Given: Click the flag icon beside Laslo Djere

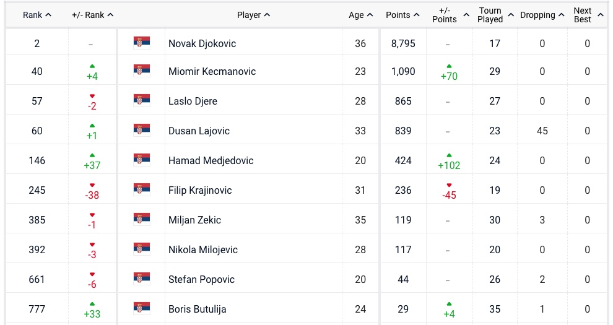Looking at the screenshot, I should click(141, 100).
